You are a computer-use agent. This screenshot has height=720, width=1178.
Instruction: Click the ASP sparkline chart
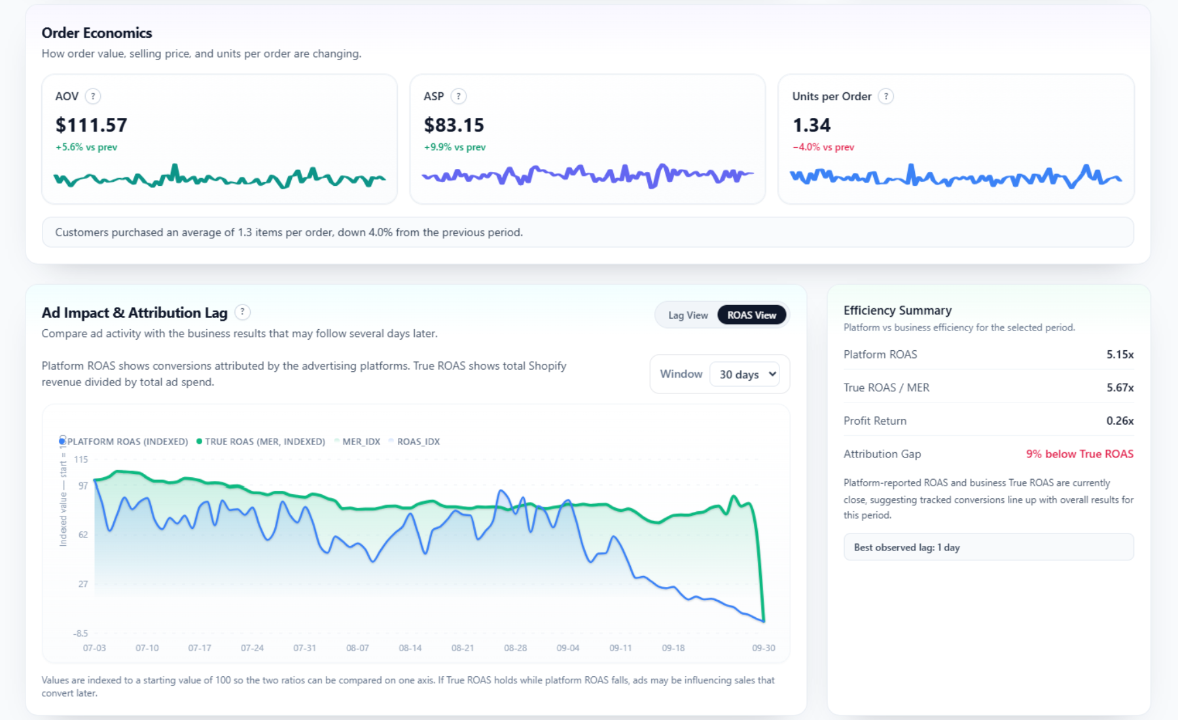[x=588, y=175]
